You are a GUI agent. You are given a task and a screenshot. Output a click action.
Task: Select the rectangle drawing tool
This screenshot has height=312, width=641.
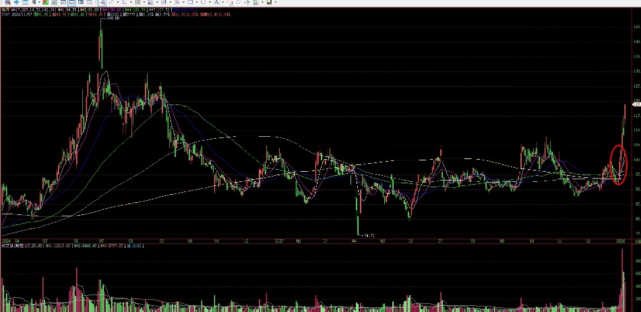point(190,3)
